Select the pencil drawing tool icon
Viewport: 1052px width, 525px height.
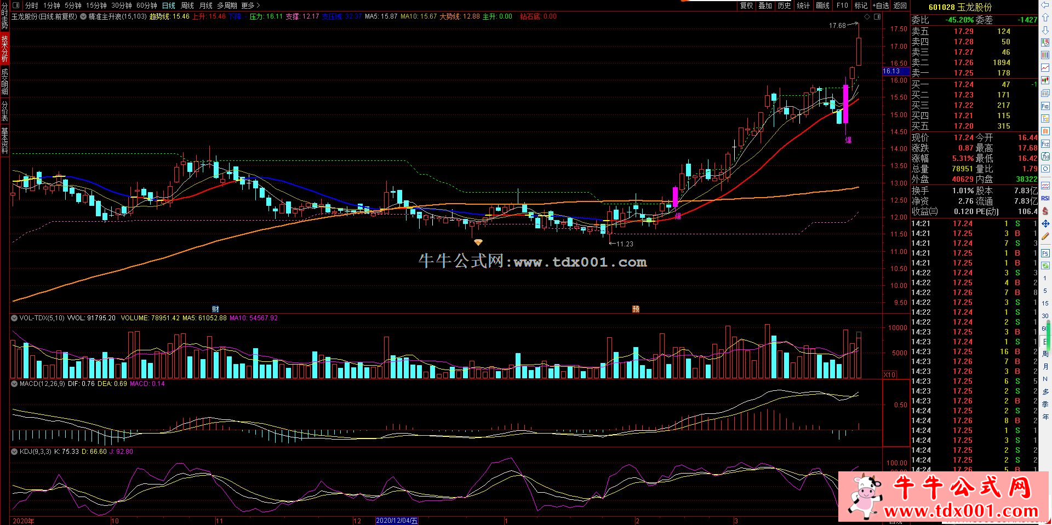(1045, 236)
